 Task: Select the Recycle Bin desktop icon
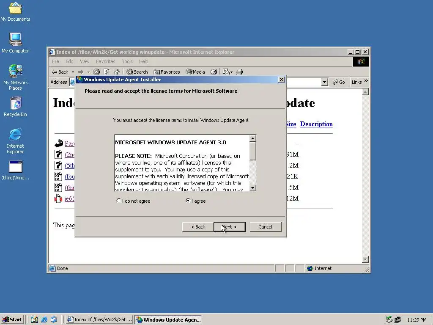click(x=15, y=107)
